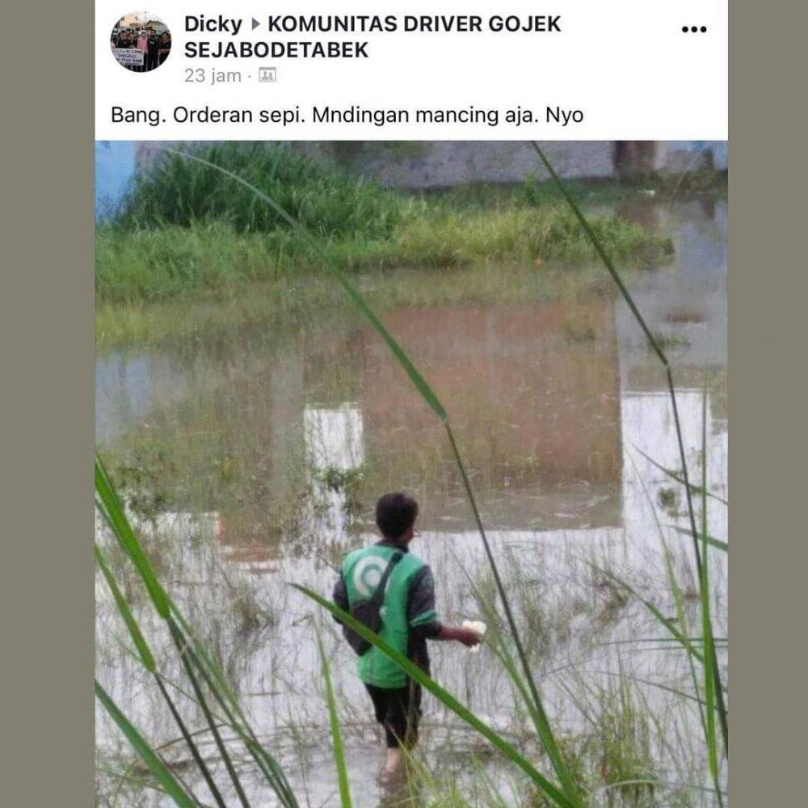Click the '23 jam' post timestamp

pos(213,76)
